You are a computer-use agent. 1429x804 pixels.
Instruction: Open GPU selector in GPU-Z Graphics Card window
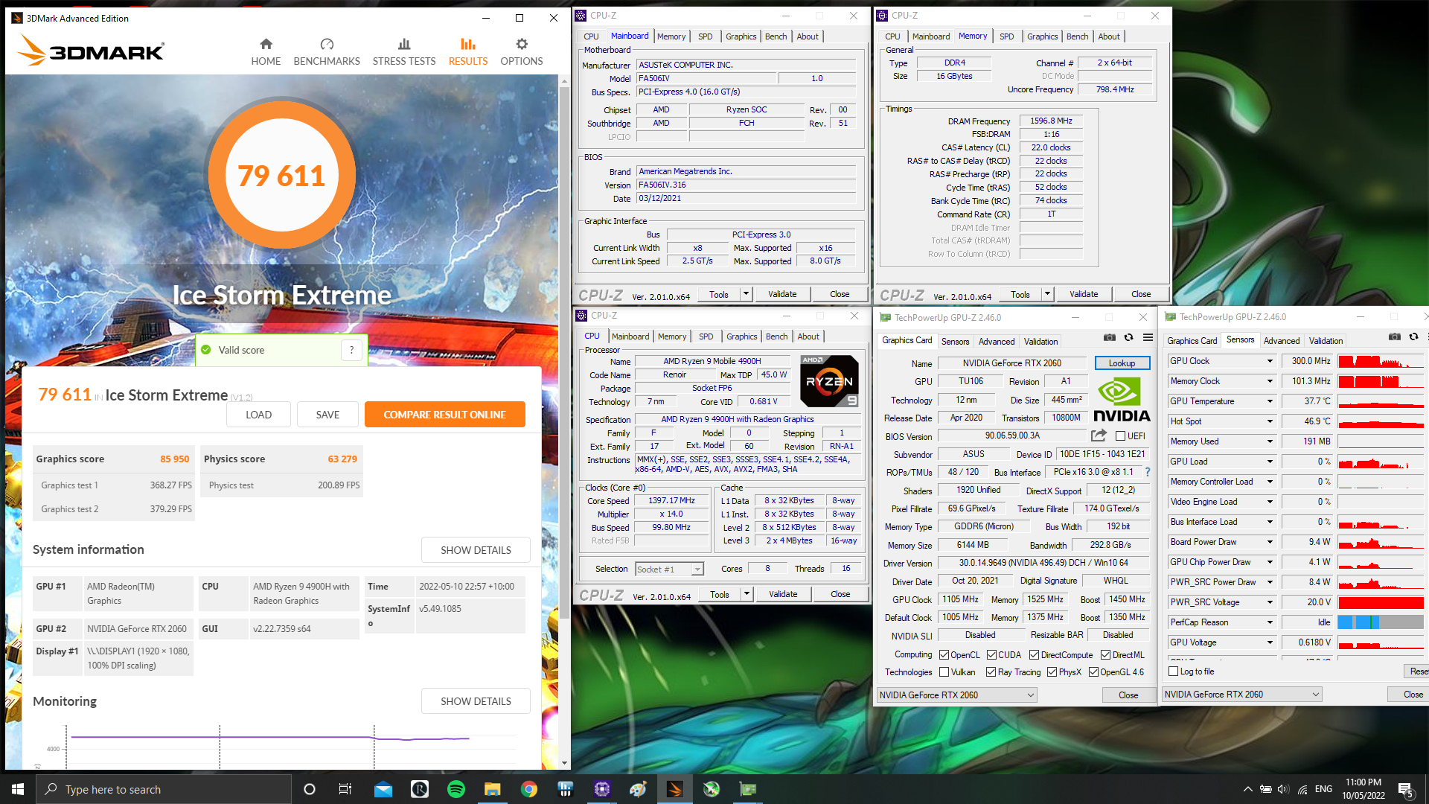957,695
